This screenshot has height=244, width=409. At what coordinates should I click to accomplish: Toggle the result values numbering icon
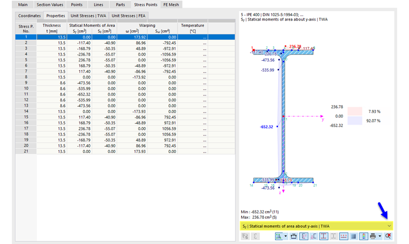[343, 236]
